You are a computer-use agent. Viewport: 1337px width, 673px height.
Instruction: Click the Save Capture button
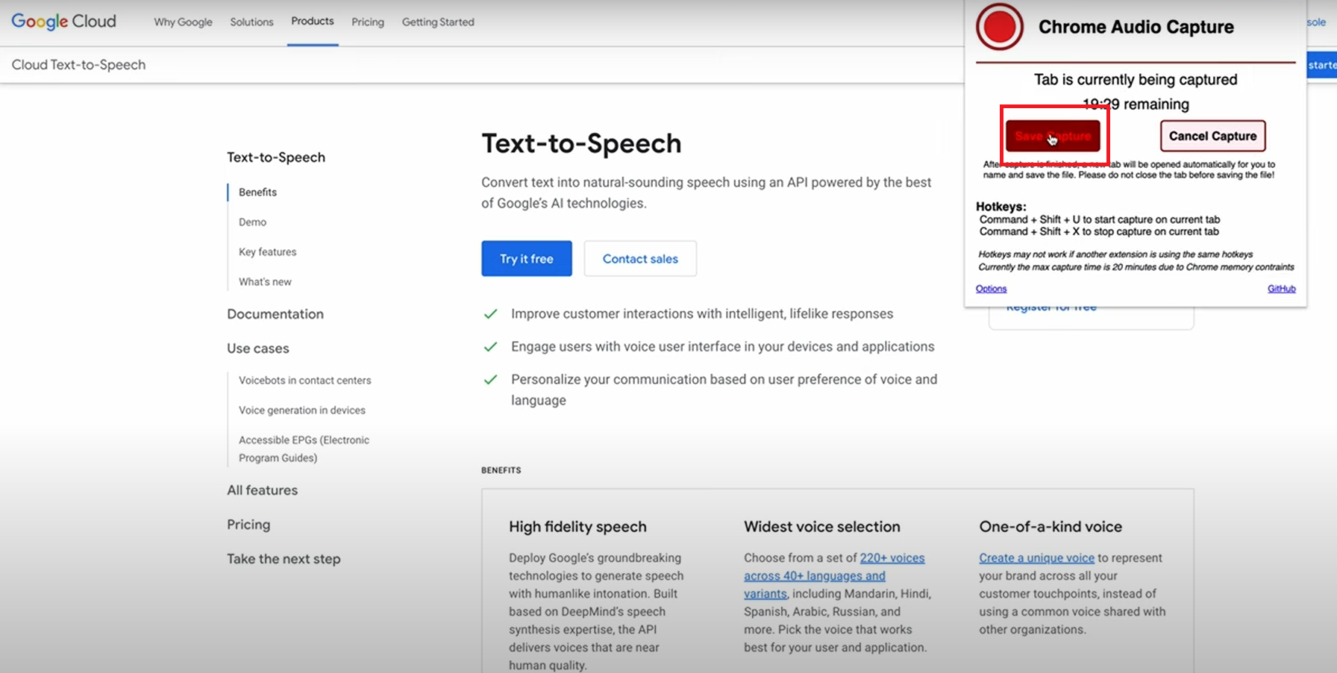pos(1053,136)
